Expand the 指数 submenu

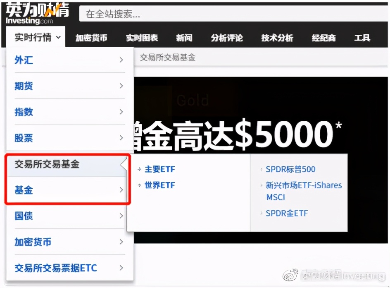coord(121,112)
